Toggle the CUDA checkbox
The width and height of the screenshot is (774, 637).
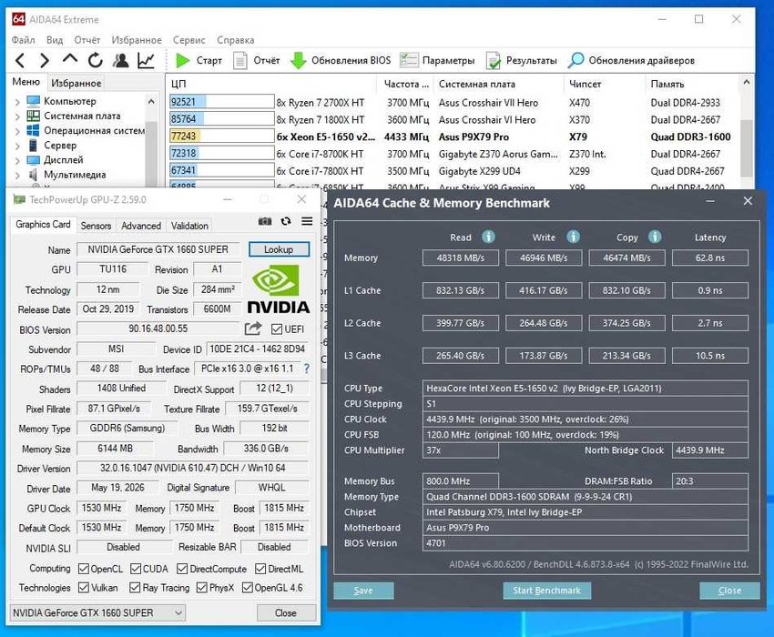click(136, 569)
